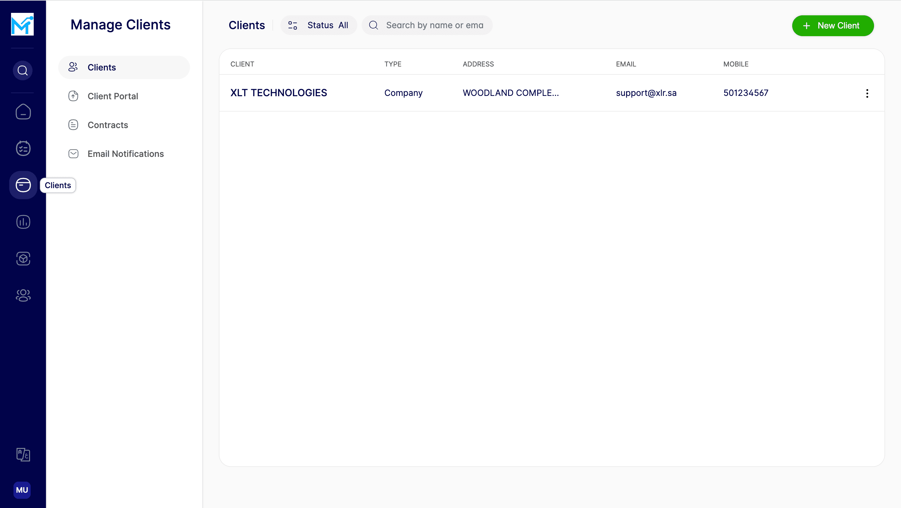Open the tasks checklist sidebar icon
Image resolution: width=901 pixels, height=508 pixels.
pyautogui.click(x=23, y=148)
